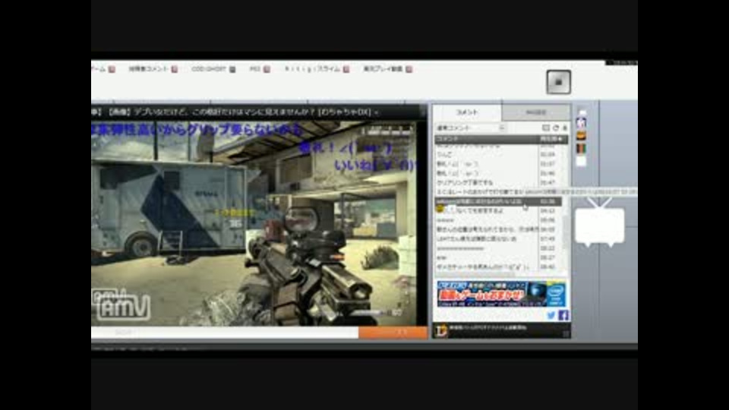Share the video on Facebook
Viewport: 729px width, 410px height.
[x=563, y=316]
